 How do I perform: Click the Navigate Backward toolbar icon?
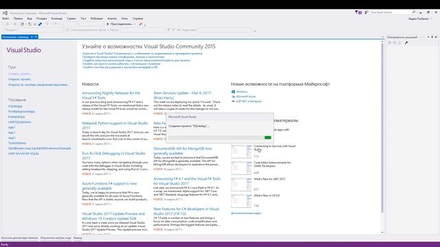pyautogui.click(x=8, y=24)
